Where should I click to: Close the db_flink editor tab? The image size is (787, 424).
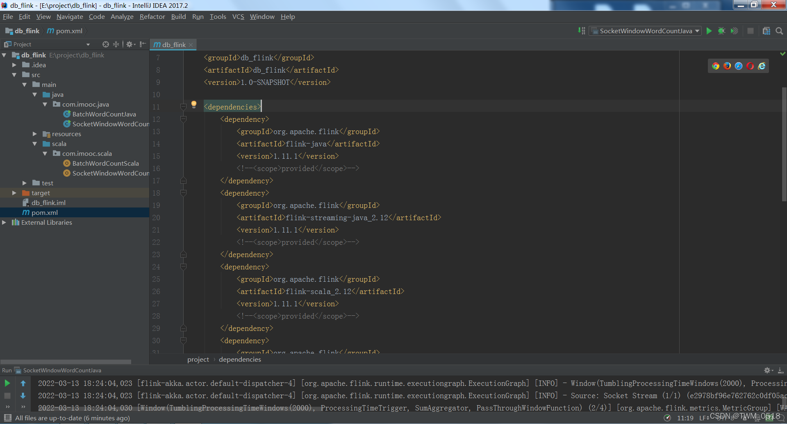pos(191,45)
